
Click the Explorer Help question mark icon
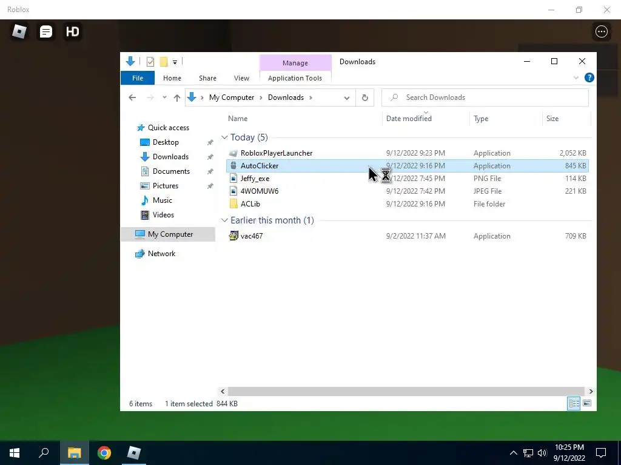pyautogui.click(x=589, y=78)
